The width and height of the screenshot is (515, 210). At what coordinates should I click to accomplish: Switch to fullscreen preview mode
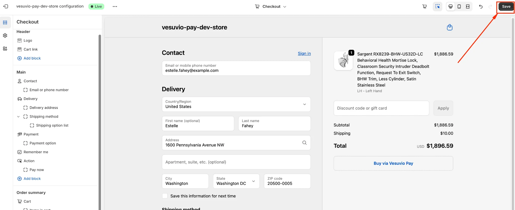coord(468,7)
